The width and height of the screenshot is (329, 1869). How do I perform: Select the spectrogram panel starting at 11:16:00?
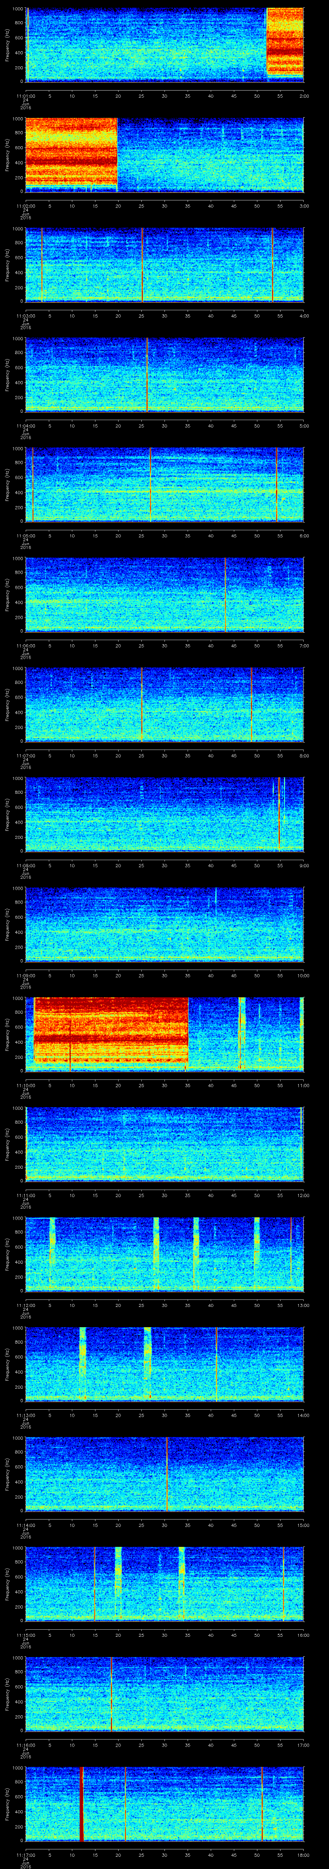click(164, 1694)
